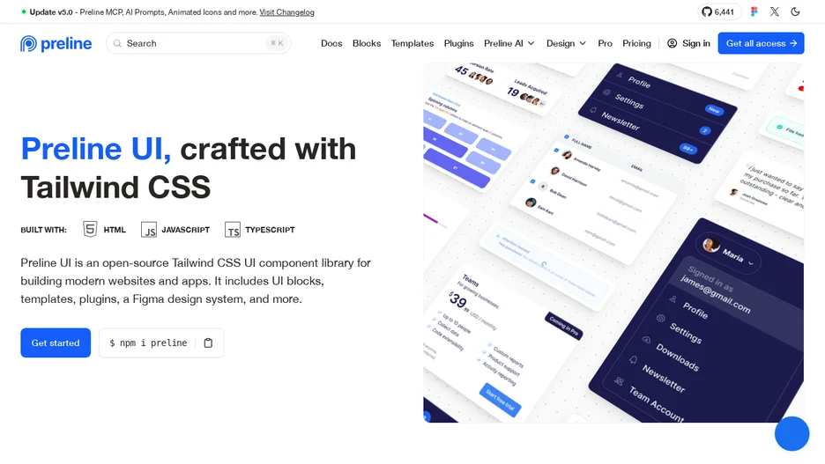The height and width of the screenshot is (464, 825).
Task: Click the Sign in user icon
Action: (x=672, y=43)
